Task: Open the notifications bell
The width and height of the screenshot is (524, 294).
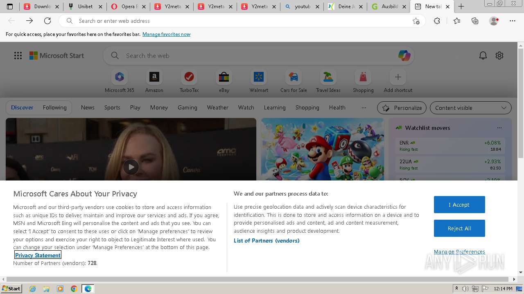Action: (483, 56)
